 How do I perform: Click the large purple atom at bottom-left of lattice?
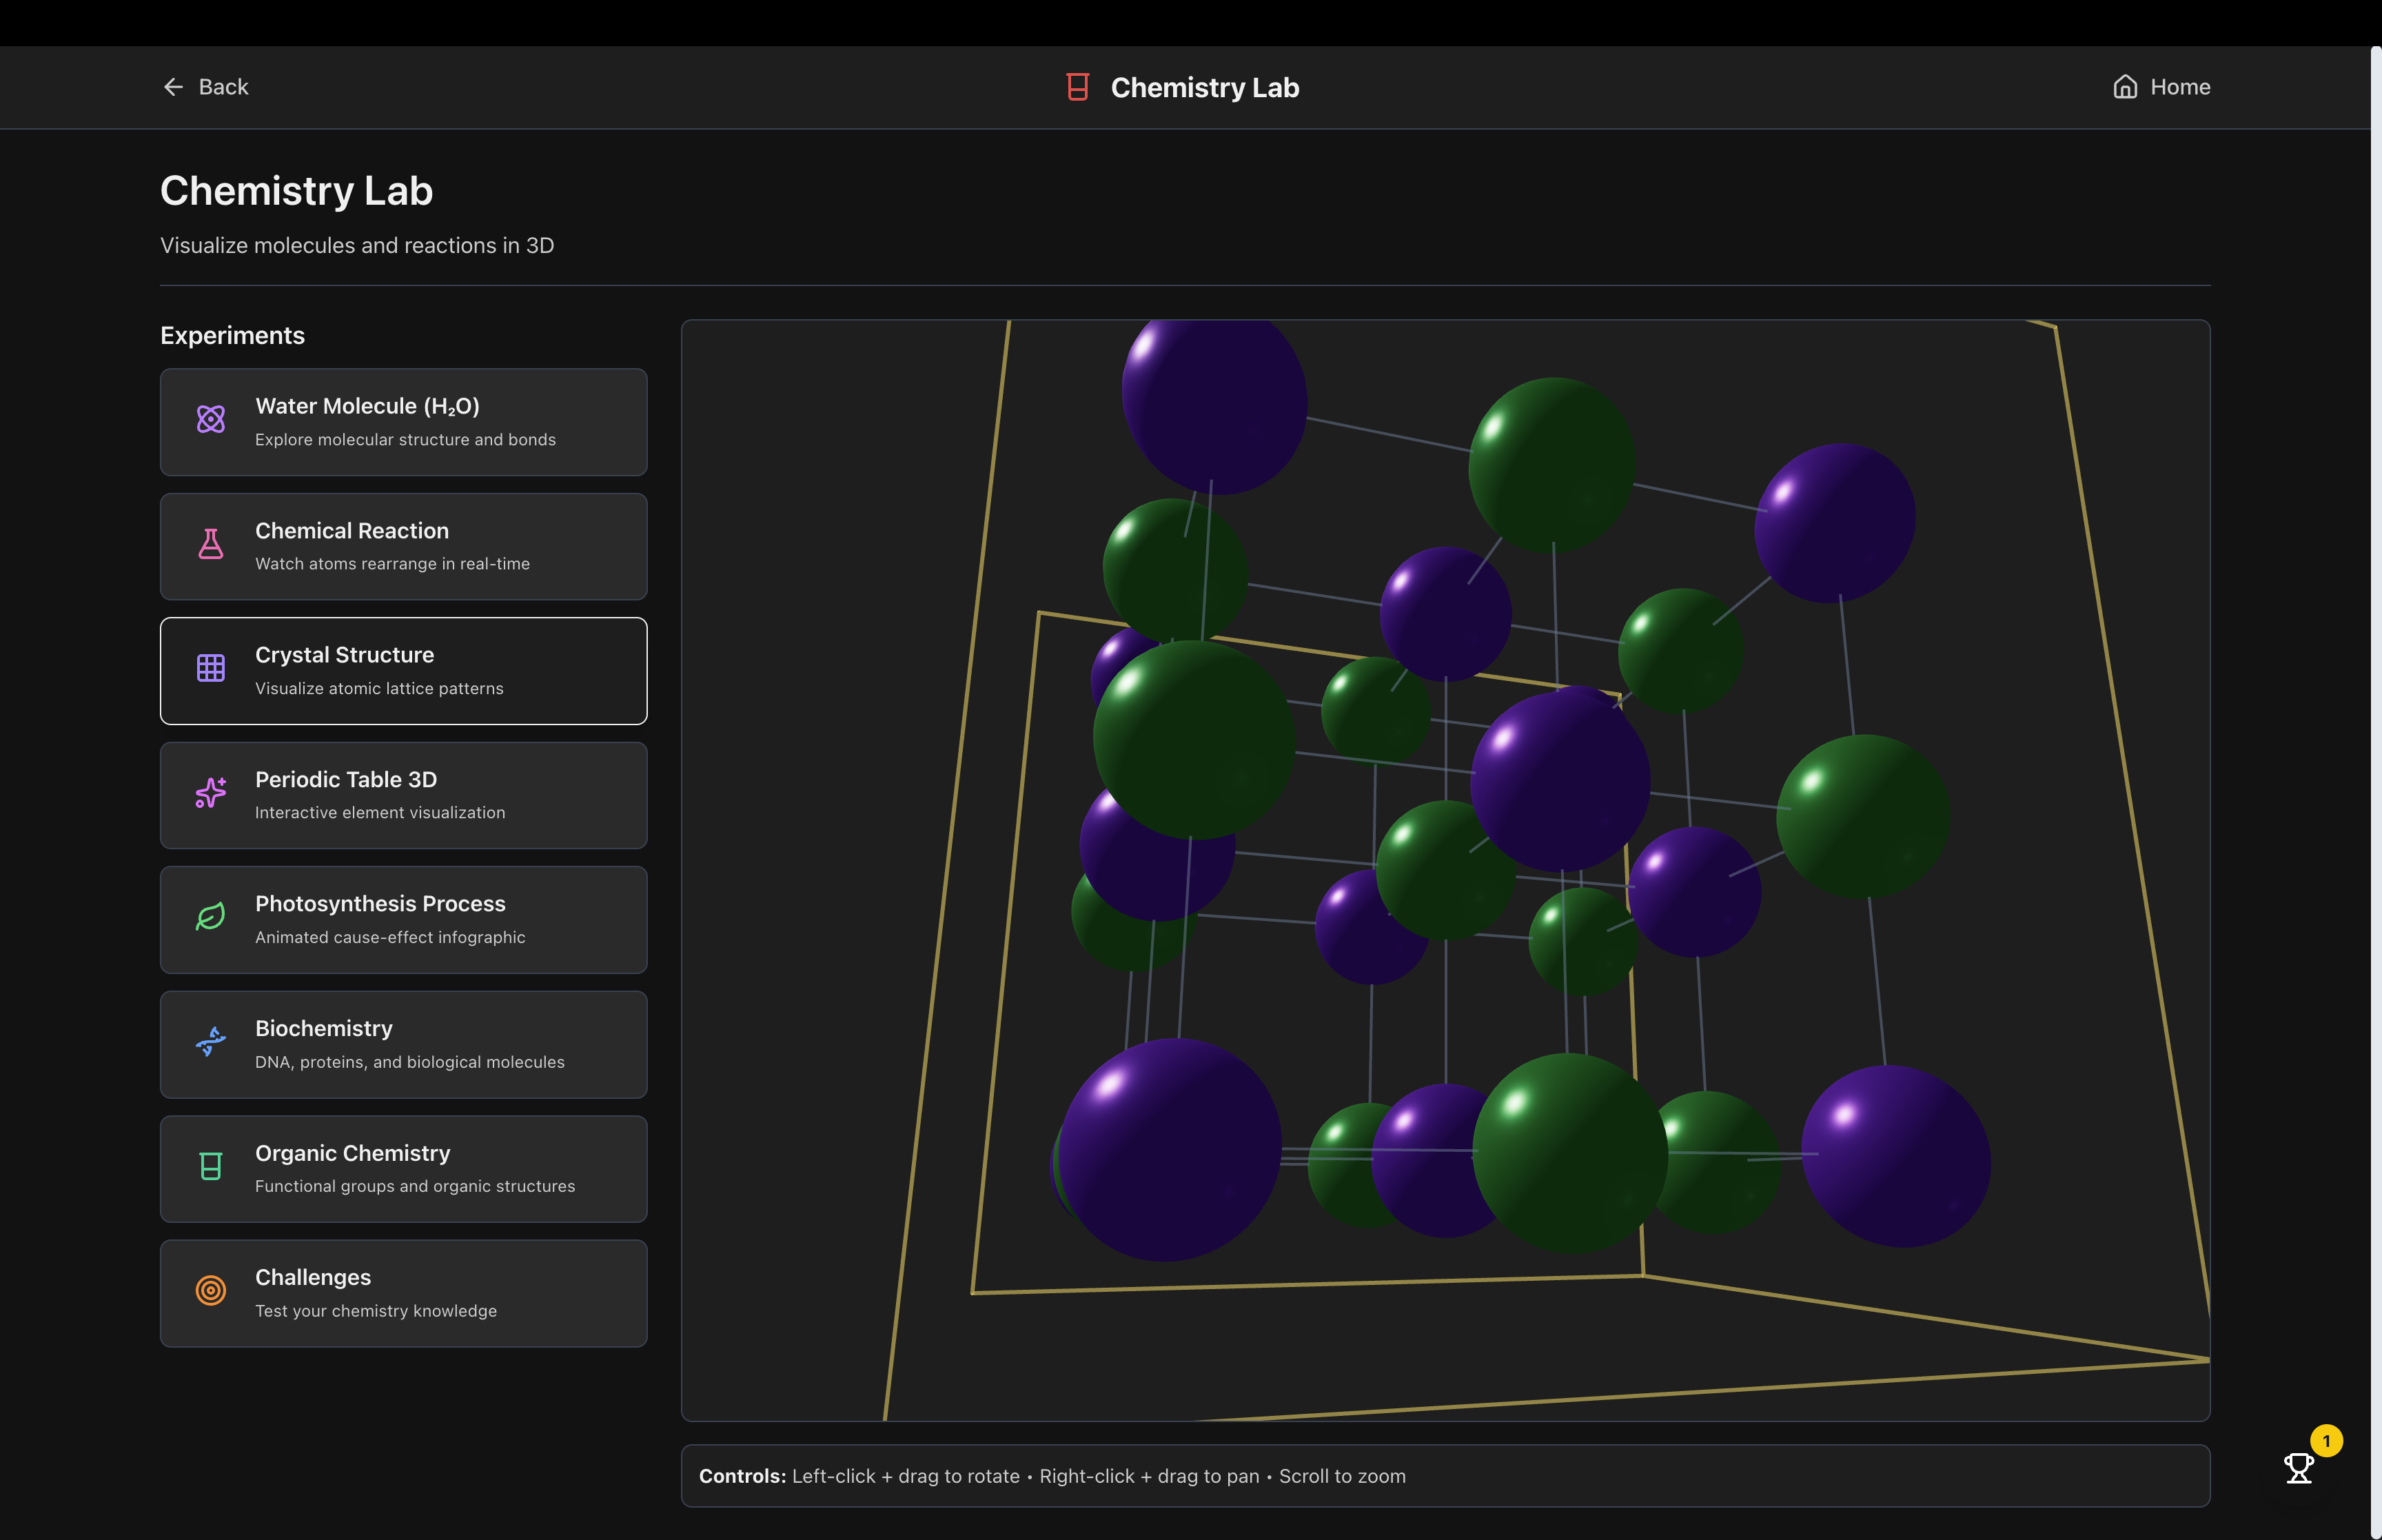point(1170,1150)
